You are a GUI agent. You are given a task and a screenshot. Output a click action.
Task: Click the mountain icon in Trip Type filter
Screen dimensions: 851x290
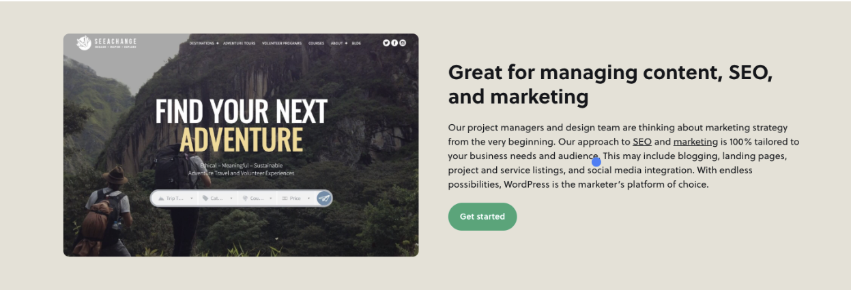161,199
